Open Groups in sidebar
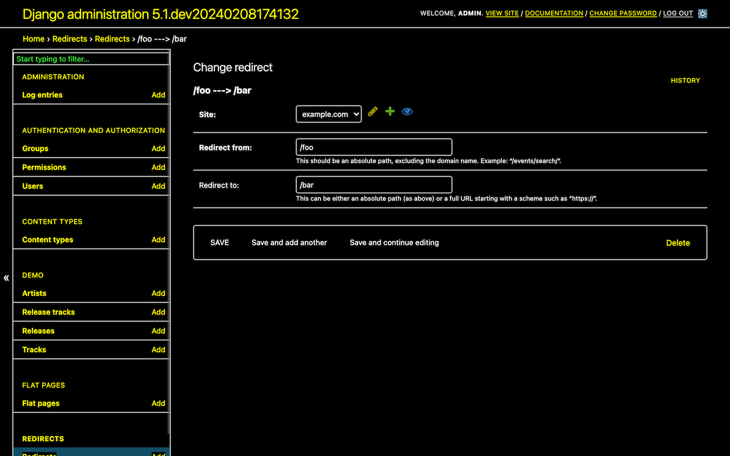The image size is (730, 456). click(35, 148)
